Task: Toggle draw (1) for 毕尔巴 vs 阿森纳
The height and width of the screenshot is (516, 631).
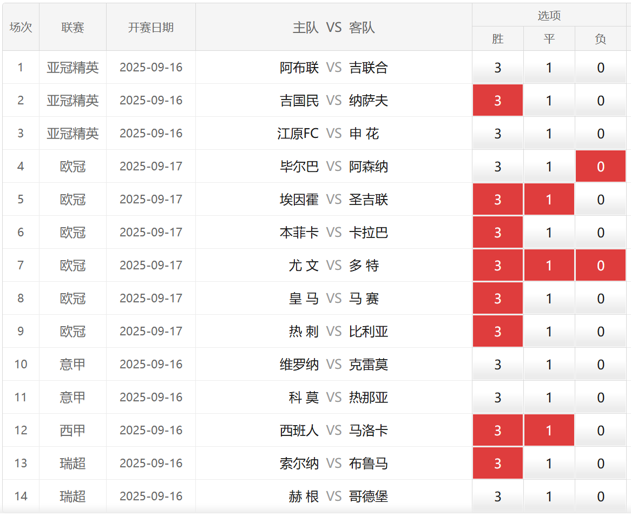Action: (549, 167)
